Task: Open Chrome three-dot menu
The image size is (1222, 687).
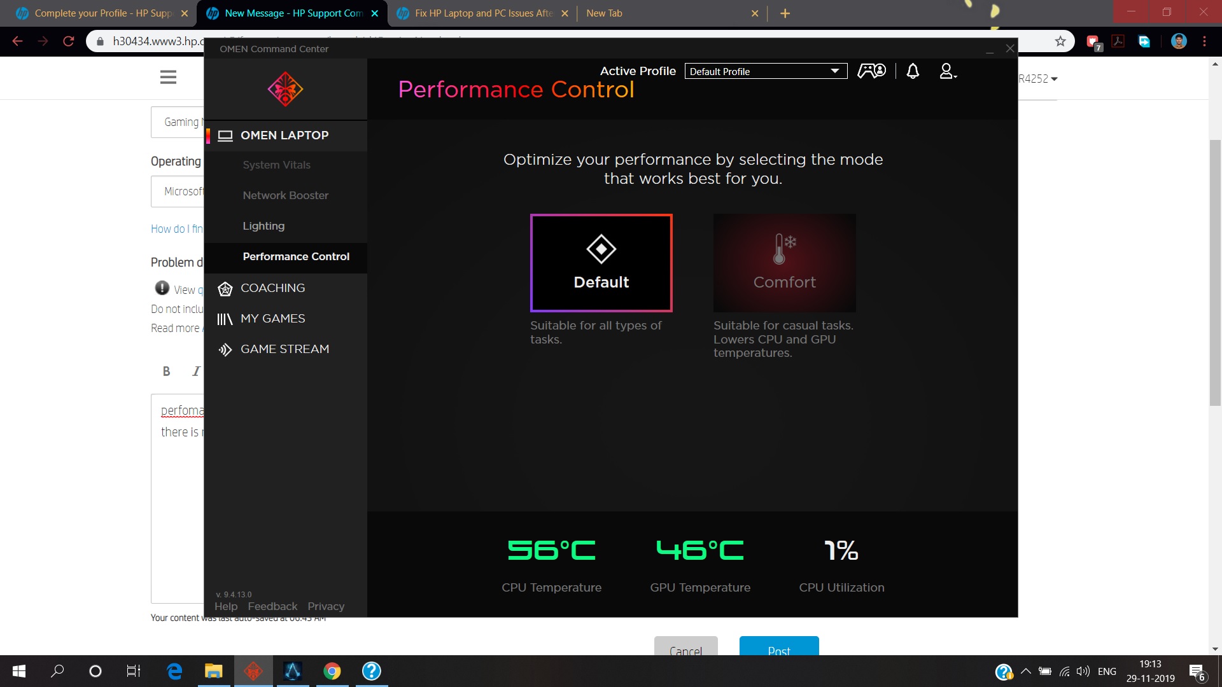Action: [x=1204, y=41]
